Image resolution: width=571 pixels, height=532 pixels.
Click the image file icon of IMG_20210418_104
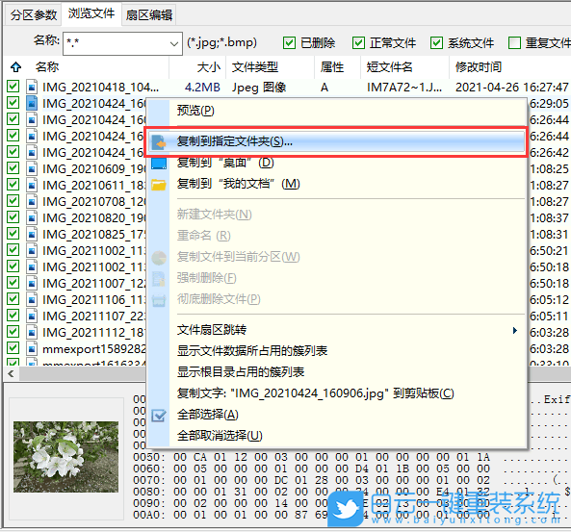click(x=32, y=87)
